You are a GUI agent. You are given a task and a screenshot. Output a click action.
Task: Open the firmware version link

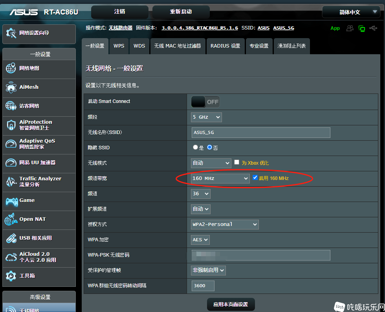tap(200, 28)
